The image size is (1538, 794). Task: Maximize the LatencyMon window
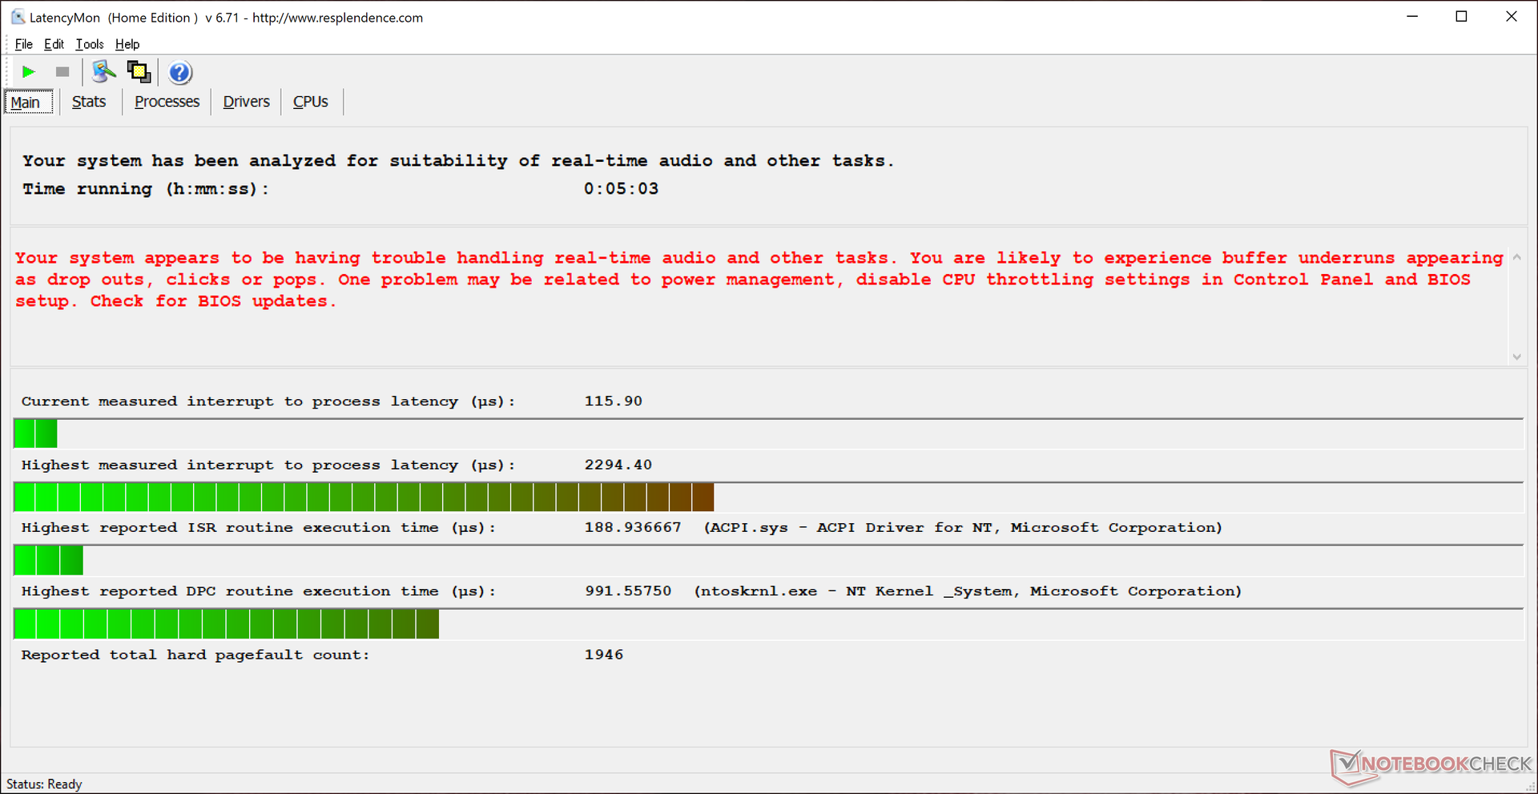point(1461,17)
